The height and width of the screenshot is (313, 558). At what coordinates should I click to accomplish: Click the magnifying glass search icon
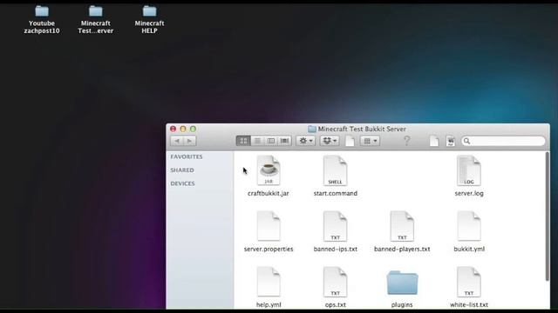coord(467,141)
